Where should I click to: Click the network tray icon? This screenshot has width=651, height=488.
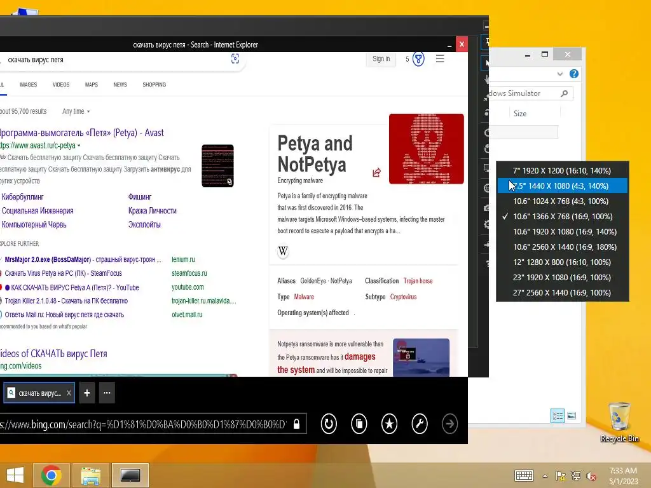(x=576, y=476)
